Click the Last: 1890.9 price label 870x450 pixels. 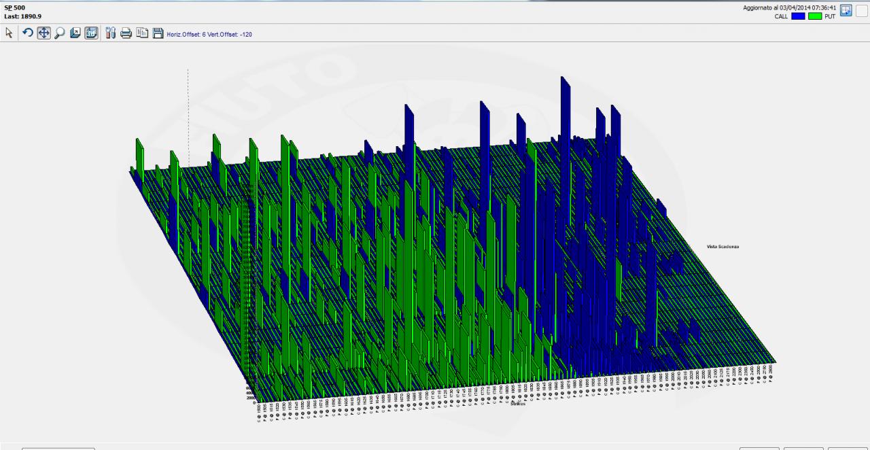(x=22, y=16)
